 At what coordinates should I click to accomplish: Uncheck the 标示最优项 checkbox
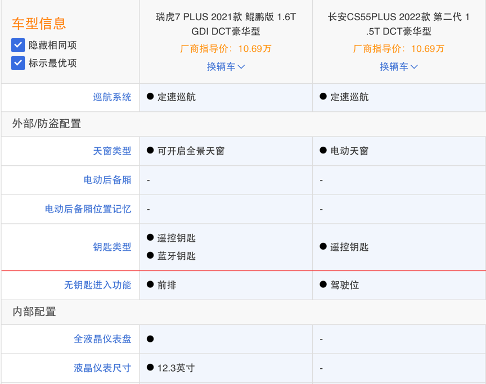pos(18,63)
